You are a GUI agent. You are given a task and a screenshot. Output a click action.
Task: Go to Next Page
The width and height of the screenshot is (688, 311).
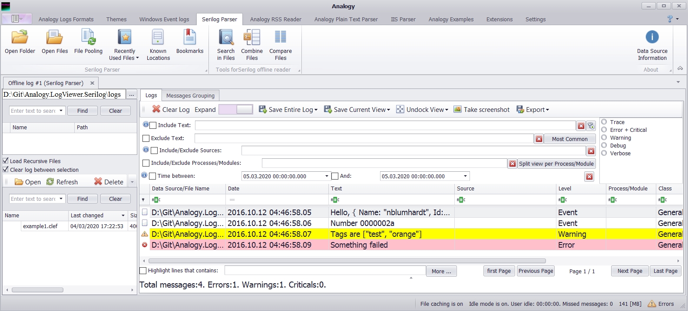pyautogui.click(x=630, y=271)
